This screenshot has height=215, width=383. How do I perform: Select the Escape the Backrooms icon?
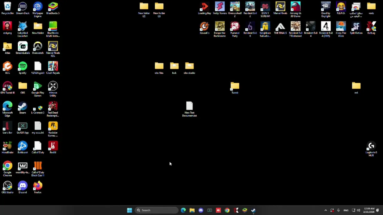pos(220,29)
